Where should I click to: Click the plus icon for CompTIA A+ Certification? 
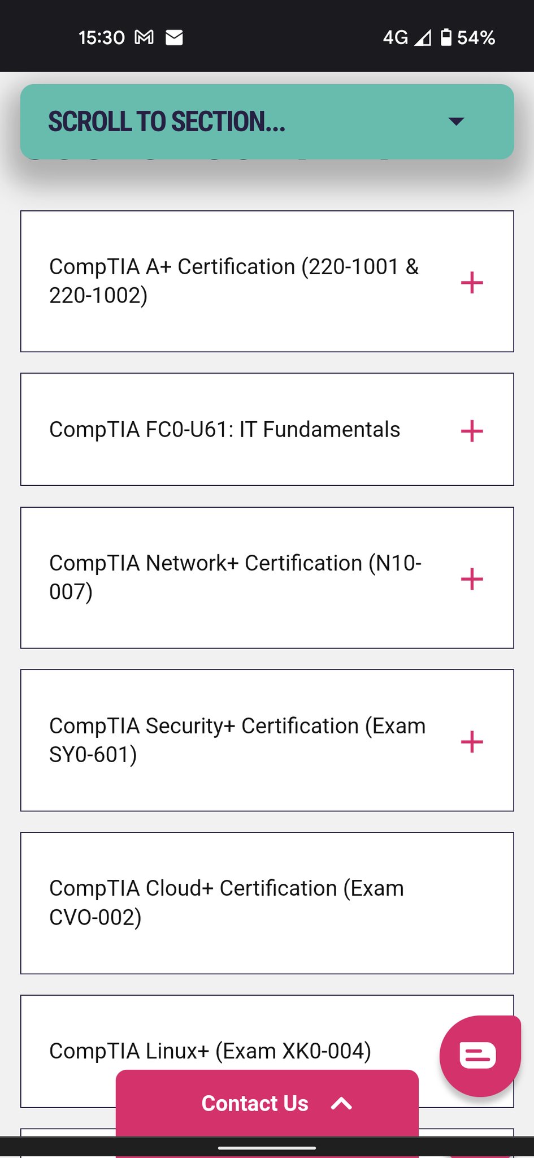coord(472,282)
